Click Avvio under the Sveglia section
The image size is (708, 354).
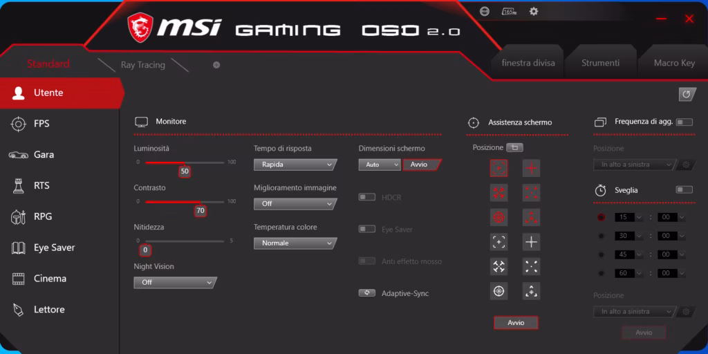coord(644,333)
